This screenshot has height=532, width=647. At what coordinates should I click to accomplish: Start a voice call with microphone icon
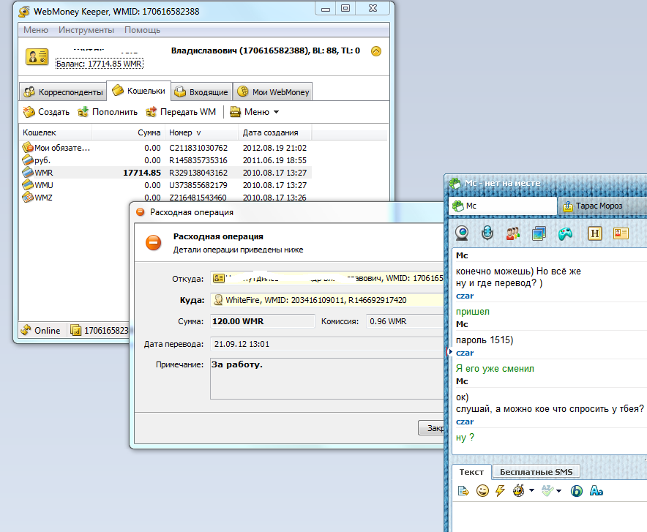point(487,233)
